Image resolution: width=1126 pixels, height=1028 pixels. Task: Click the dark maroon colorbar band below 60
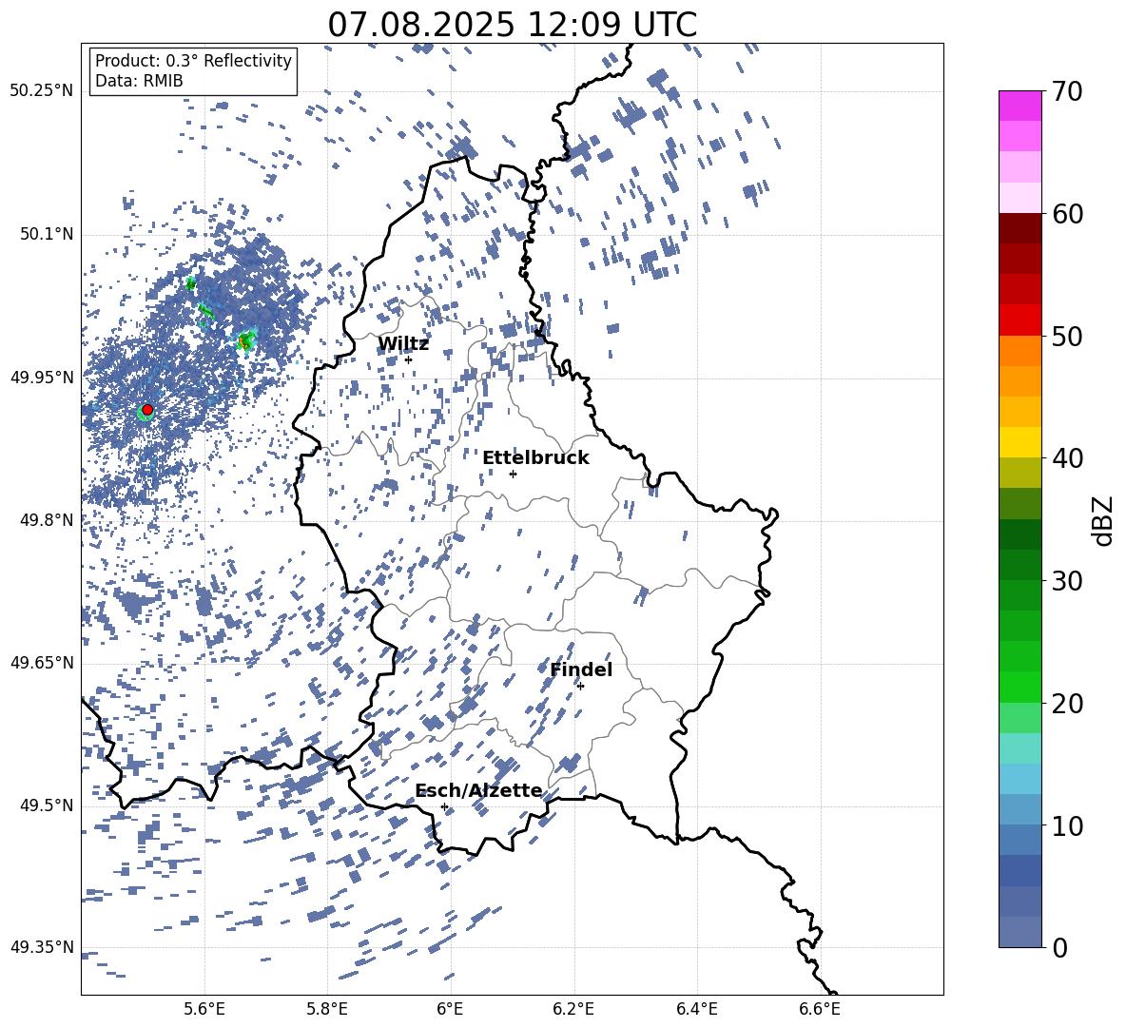pyautogui.click(x=1019, y=228)
